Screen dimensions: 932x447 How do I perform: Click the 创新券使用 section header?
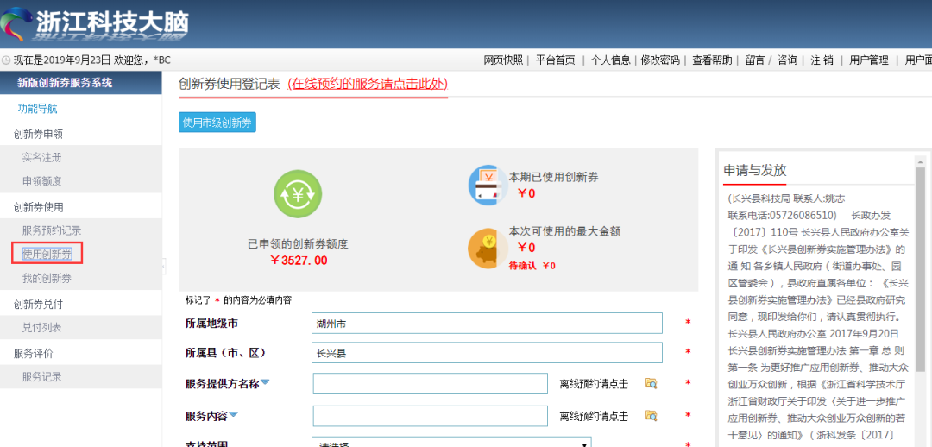(38, 207)
